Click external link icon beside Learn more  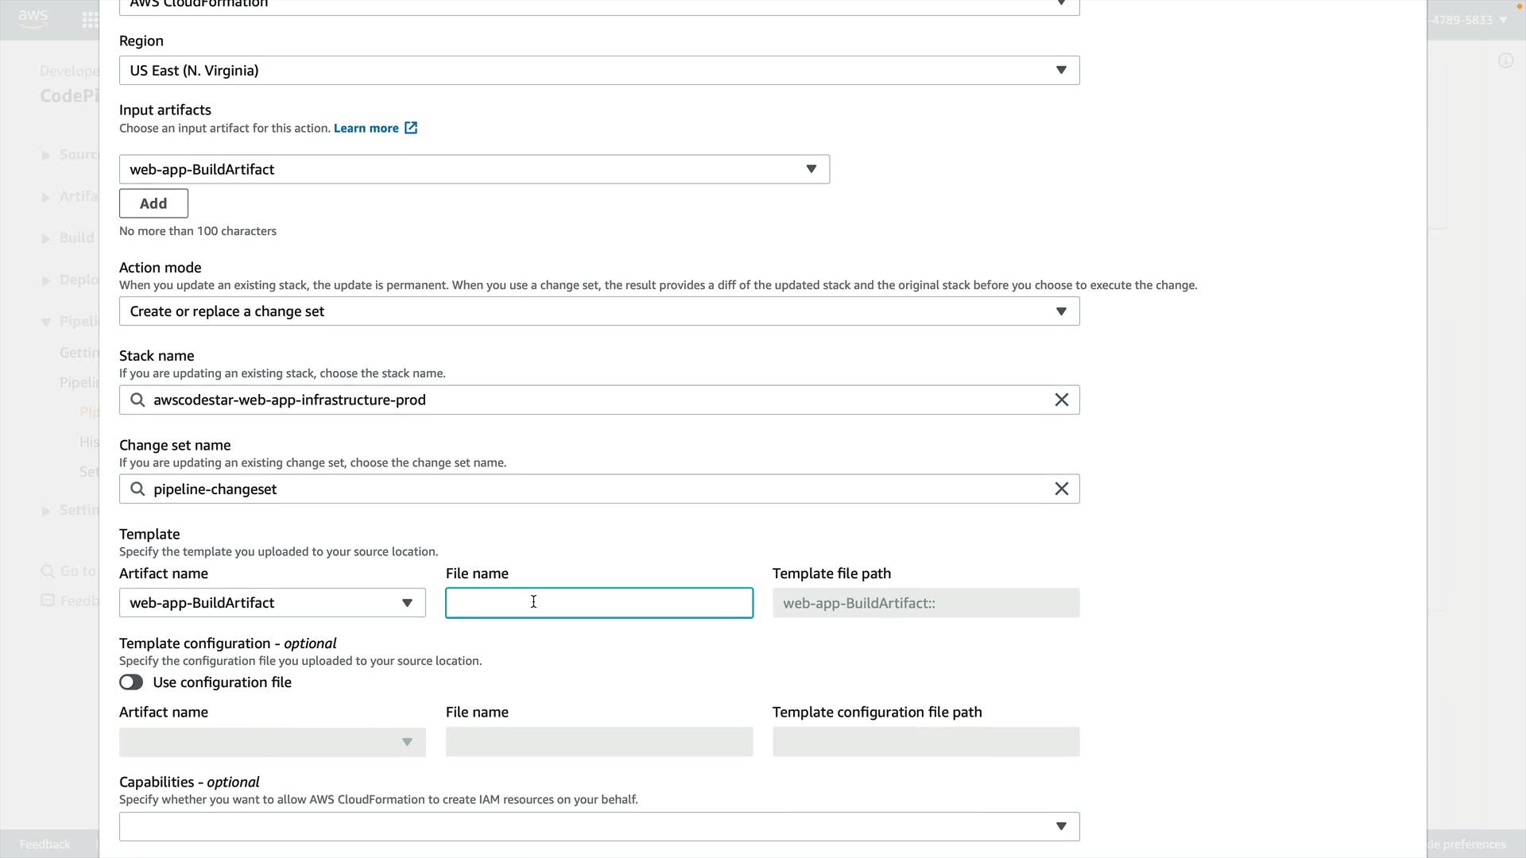click(x=411, y=128)
